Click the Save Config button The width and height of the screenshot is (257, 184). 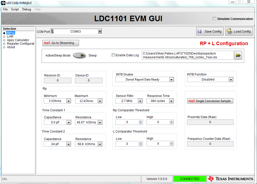[210, 31]
